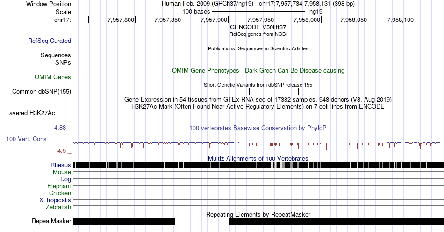Click the Rhesus alignment track bar
Screen dimensions: 444x232
click(258, 165)
